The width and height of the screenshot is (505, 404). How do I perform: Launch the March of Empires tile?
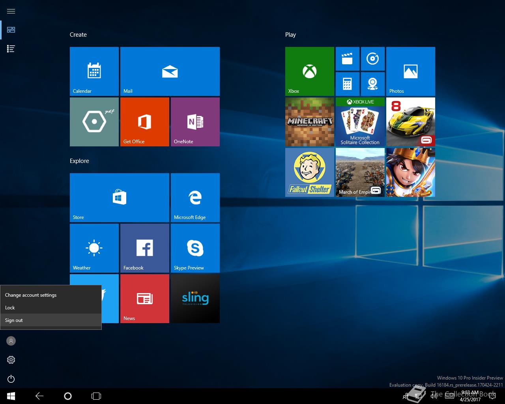pos(360,172)
